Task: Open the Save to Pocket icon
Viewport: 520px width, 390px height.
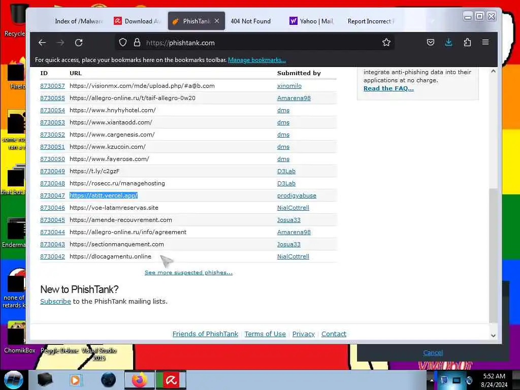Action: point(431,42)
